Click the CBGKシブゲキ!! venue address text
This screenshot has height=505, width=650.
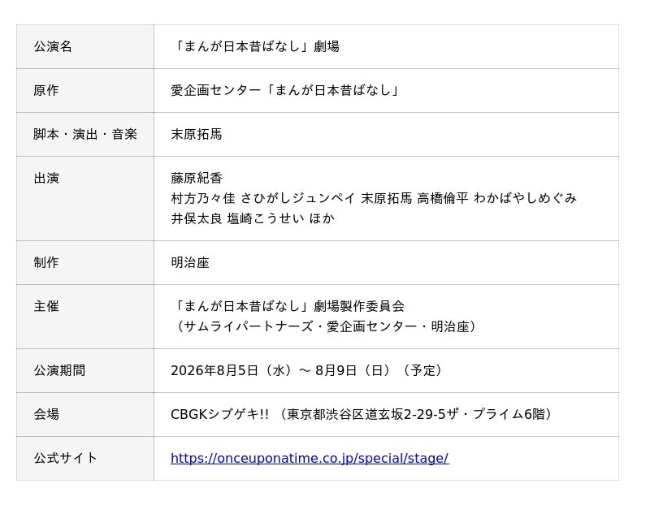364,414
